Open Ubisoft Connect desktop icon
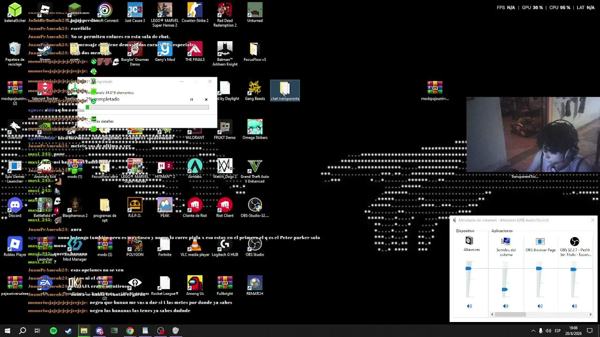The height and width of the screenshot is (337, 600). (x=105, y=13)
